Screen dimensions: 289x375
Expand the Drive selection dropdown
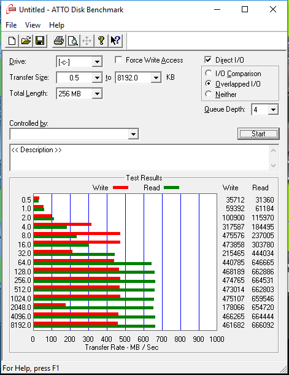97,62
